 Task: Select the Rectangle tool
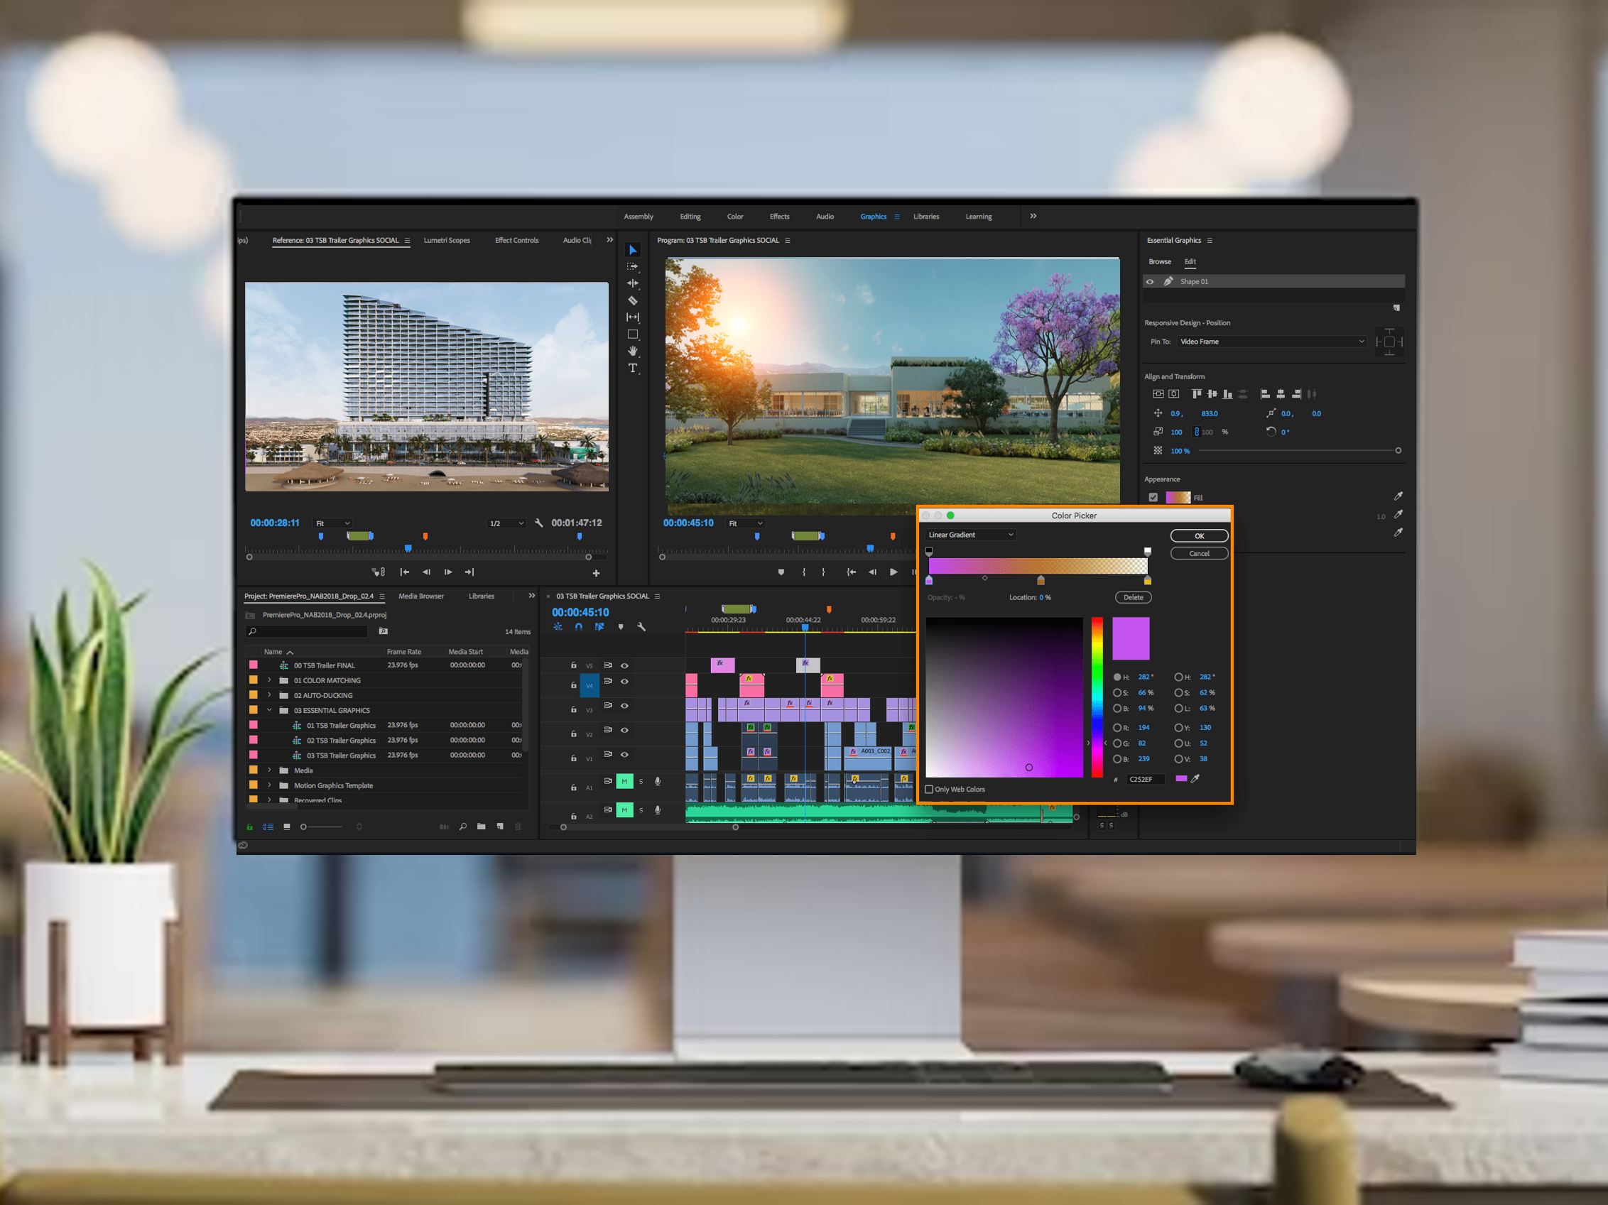pyautogui.click(x=632, y=334)
